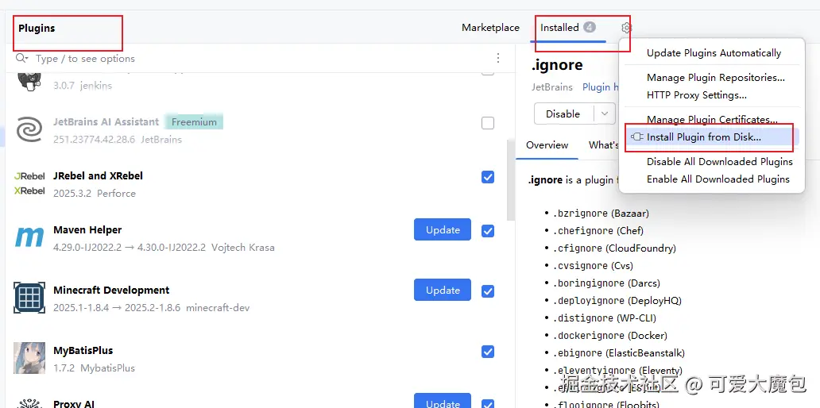Open the Plugin homepage link
The image size is (820, 408).
601,87
